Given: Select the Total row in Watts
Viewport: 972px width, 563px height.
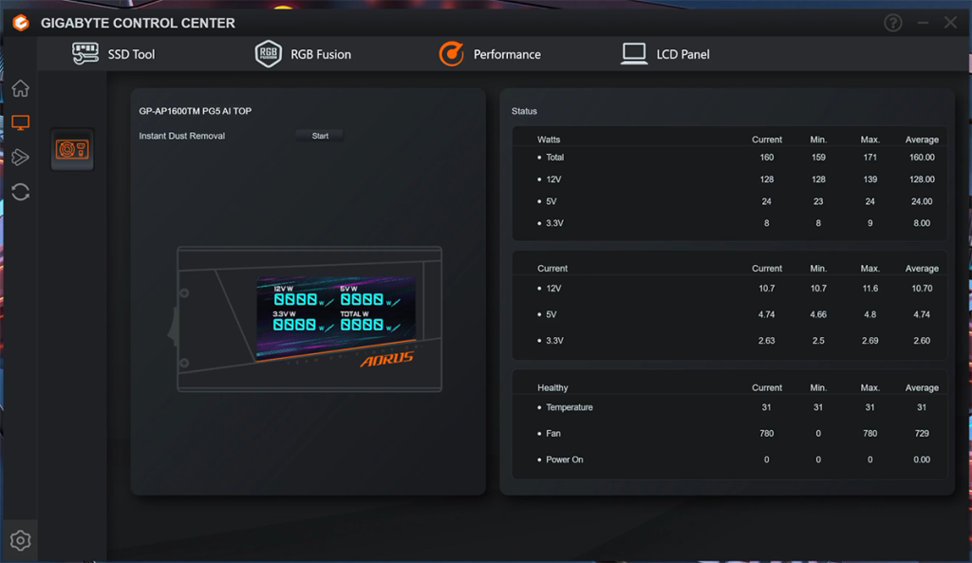Looking at the screenshot, I should click(730, 158).
